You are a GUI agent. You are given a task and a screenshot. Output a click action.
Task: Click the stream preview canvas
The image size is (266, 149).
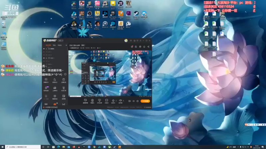coord(110,74)
